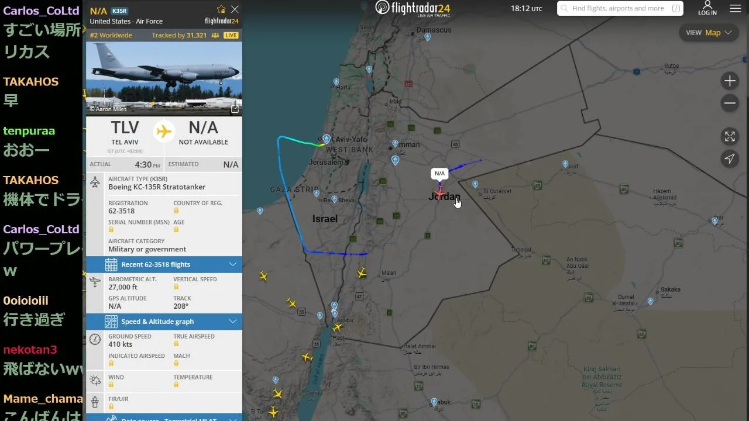749x421 pixels.
Task: Click the search flights and airports field
Action: (x=620, y=8)
